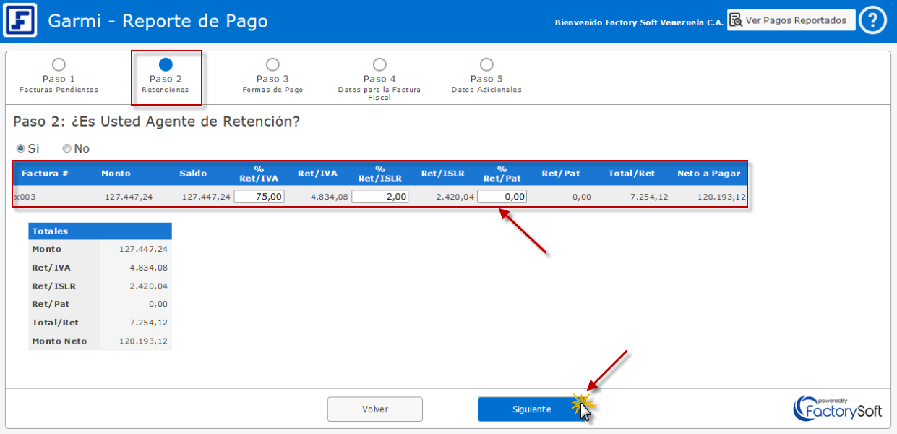Click the Ver Pagos Reportados magnifier icon
This screenshot has height=434, width=897.
click(x=735, y=20)
